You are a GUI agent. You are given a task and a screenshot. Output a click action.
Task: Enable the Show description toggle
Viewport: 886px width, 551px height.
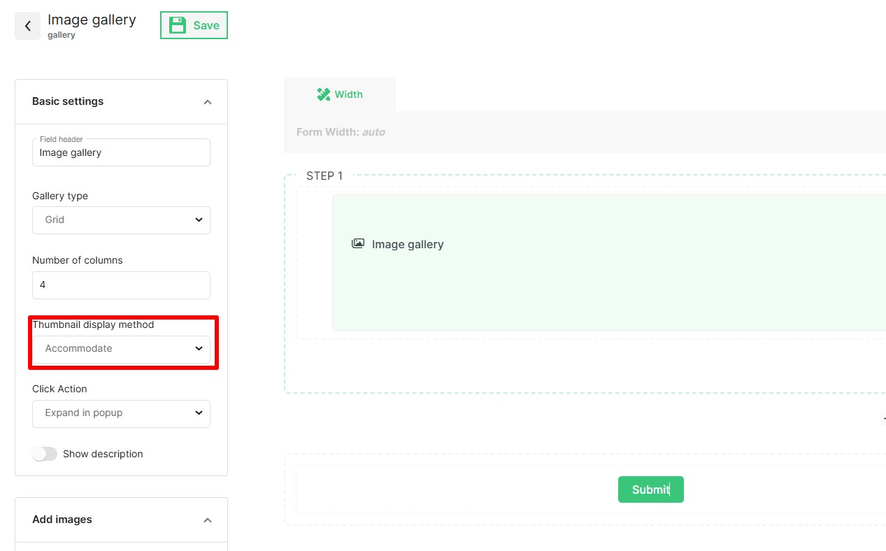[x=45, y=454]
